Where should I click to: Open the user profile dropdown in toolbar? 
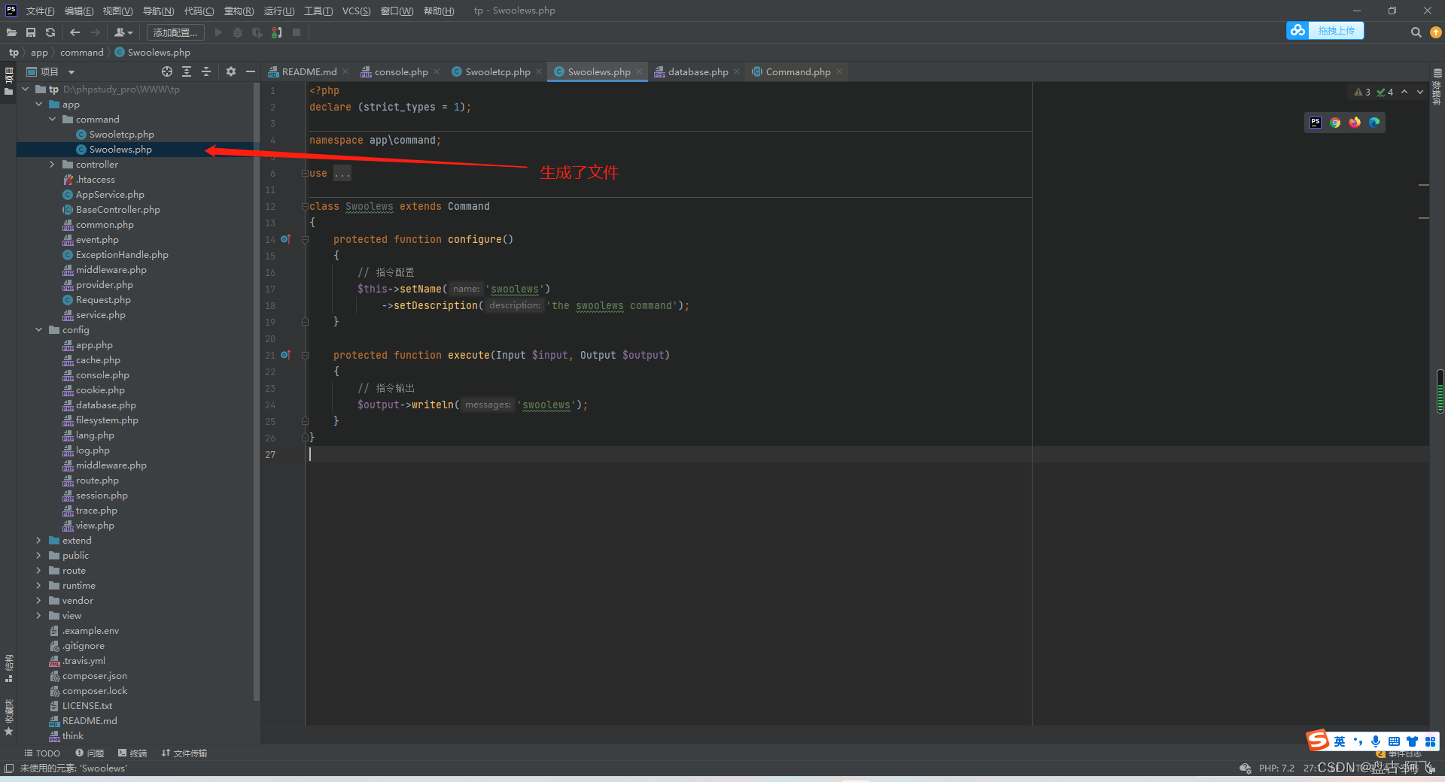[123, 32]
